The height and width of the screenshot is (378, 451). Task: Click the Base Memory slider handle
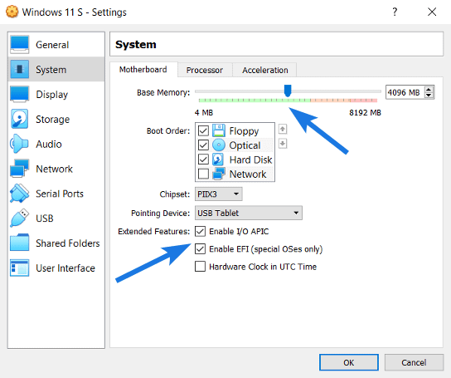(x=288, y=91)
